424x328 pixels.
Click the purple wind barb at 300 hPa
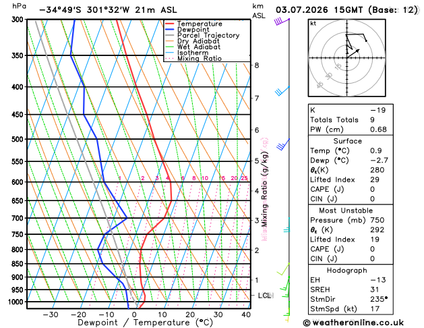(x=282, y=22)
